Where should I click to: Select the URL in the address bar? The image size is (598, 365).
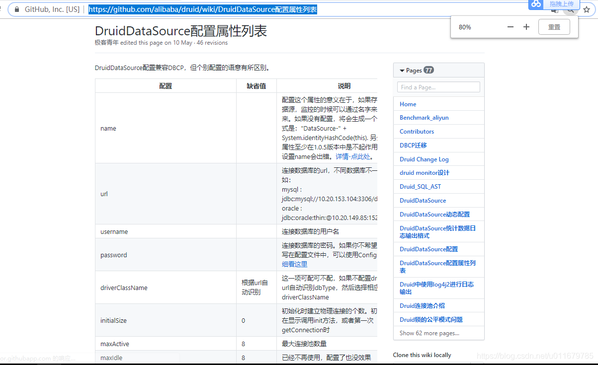203,9
